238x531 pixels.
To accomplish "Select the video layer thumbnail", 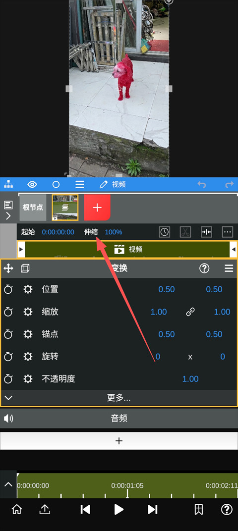I will tap(65, 207).
